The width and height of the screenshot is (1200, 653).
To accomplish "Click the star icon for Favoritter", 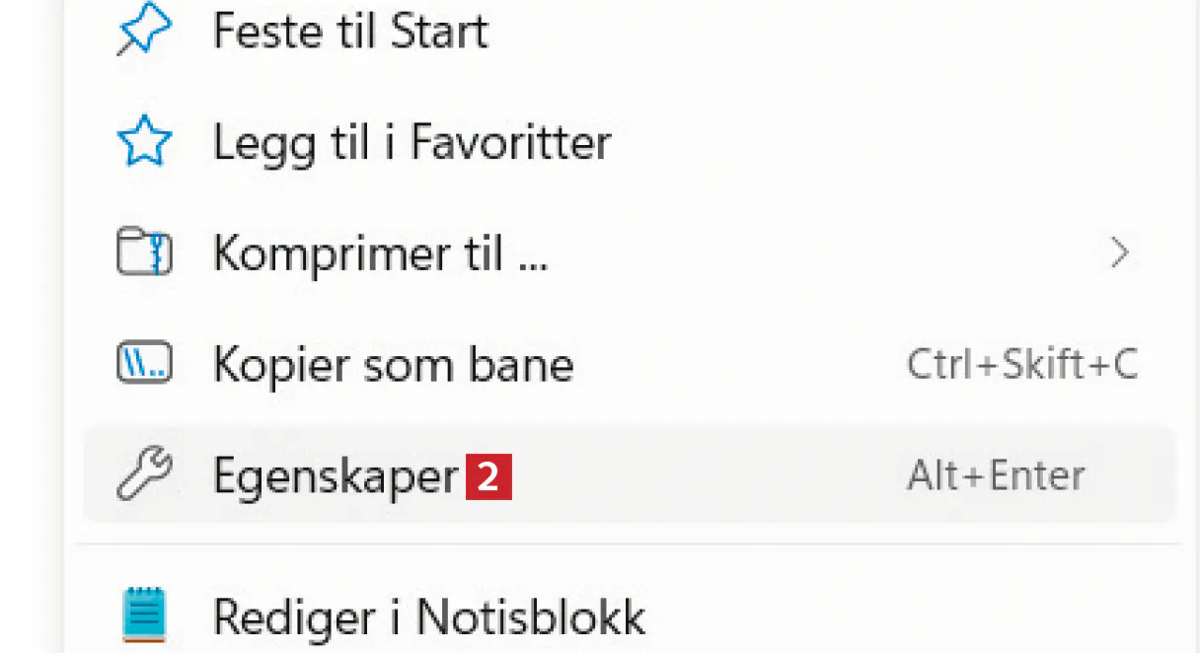I will [x=144, y=143].
